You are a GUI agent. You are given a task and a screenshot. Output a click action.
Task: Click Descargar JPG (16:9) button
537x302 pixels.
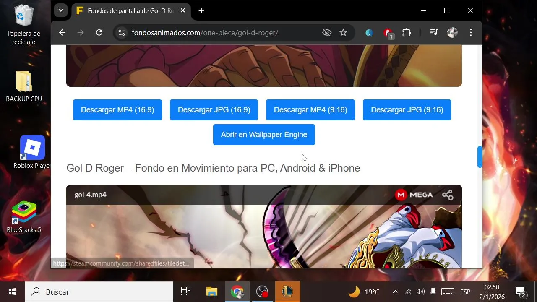tap(214, 110)
